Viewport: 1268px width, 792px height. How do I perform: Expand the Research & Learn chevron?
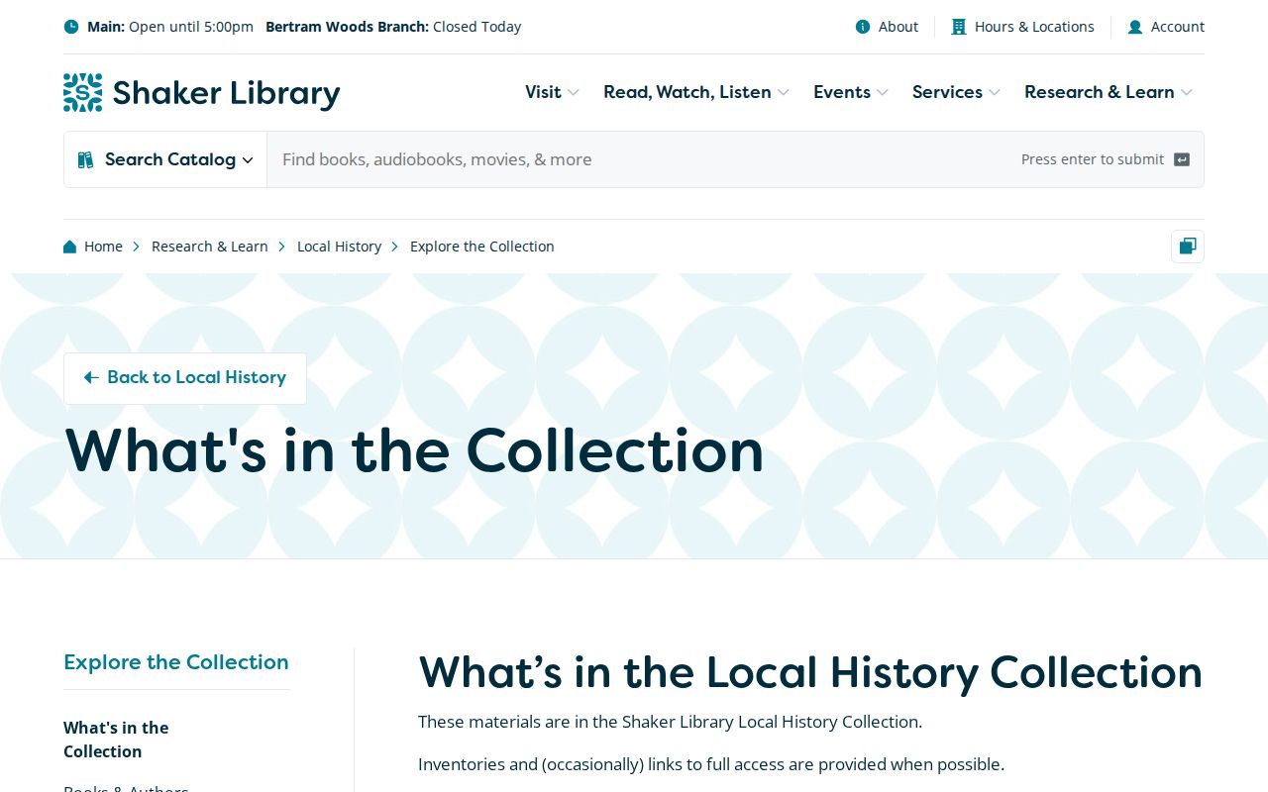[1186, 92]
